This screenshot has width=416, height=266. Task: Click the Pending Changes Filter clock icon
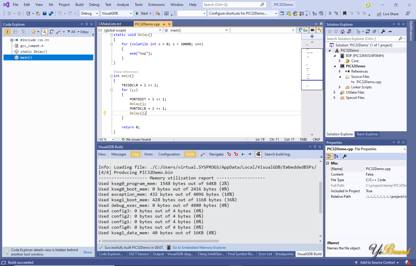point(359,32)
